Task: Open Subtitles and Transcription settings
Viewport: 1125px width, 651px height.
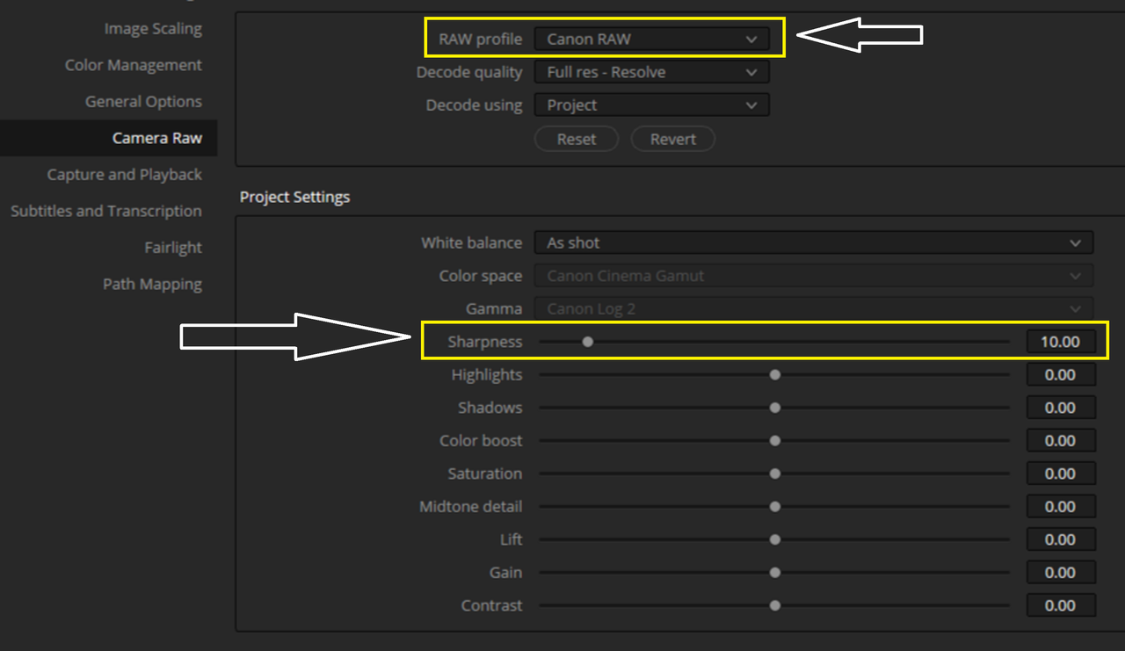Action: [106, 211]
